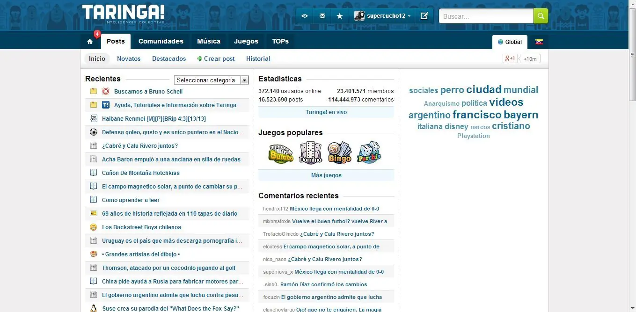636x312 pixels.
Task: Open post Acha Baron empujó a una anciana
Action: 171,159
